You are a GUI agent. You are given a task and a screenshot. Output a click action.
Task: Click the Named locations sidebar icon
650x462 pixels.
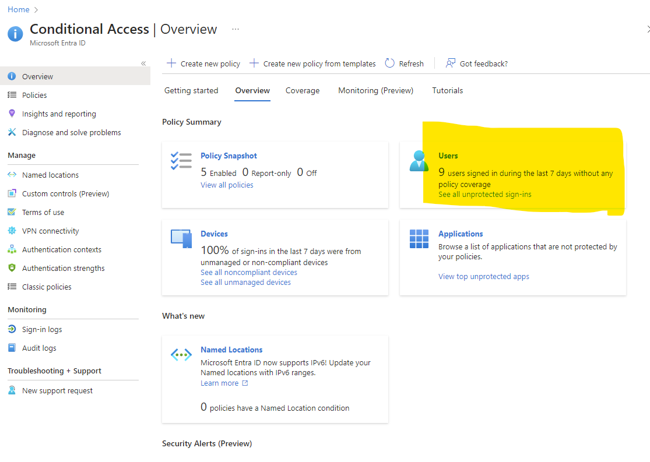(x=12, y=175)
